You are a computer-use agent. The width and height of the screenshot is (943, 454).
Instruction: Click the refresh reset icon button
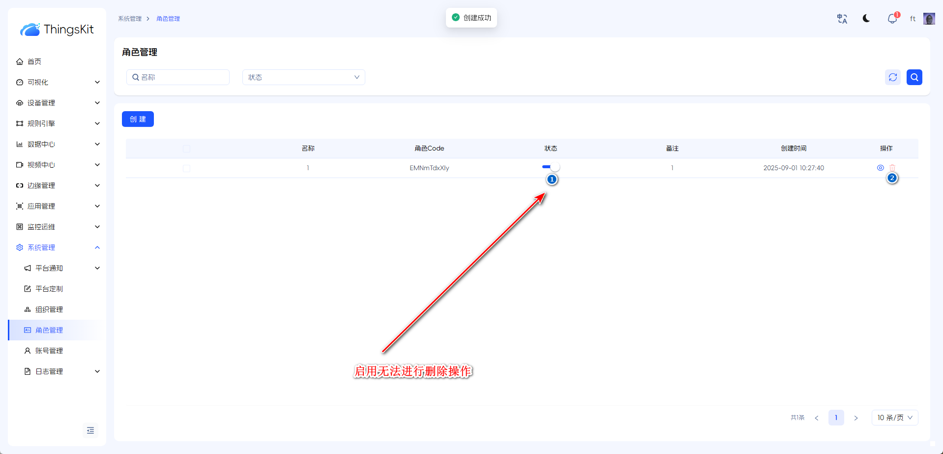(x=892, y=77)
